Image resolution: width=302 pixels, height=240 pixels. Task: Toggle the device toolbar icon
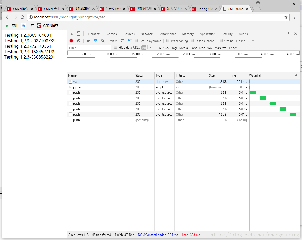coord(78,34)
